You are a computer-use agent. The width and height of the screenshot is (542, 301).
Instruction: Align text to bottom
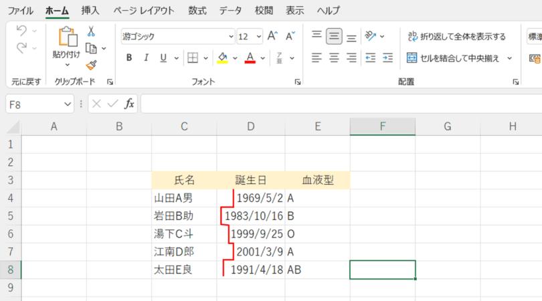(x=351, y=37)
